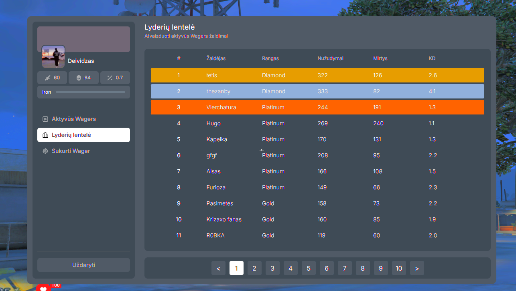The image size is (516, 291).
Task: Go to previous leaderboard page arrow
Action: click(x=218, y=268)
